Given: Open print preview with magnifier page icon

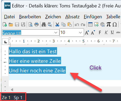Looking at the screenshot, I should coord(31,24).
